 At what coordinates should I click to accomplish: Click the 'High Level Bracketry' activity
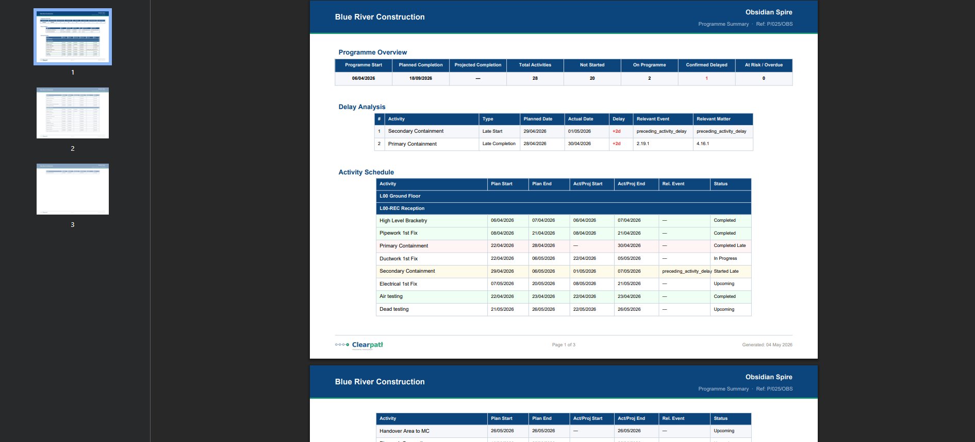coord(403,221)
